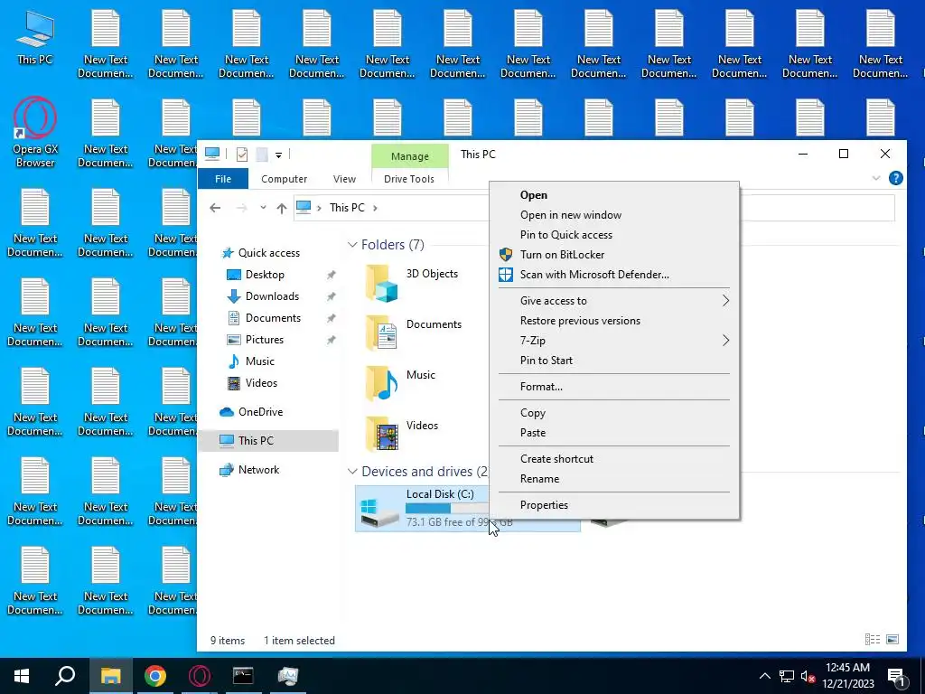Image resolution: width=925 pixels, height=694 pixels.
Task: Expand the ribbon with chevron arrow
Action: 876,178
